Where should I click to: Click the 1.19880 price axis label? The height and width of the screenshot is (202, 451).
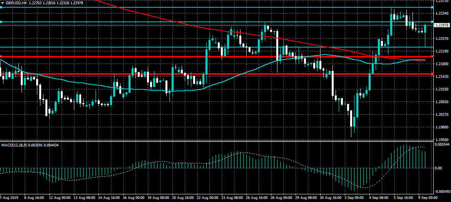(442, 127)
